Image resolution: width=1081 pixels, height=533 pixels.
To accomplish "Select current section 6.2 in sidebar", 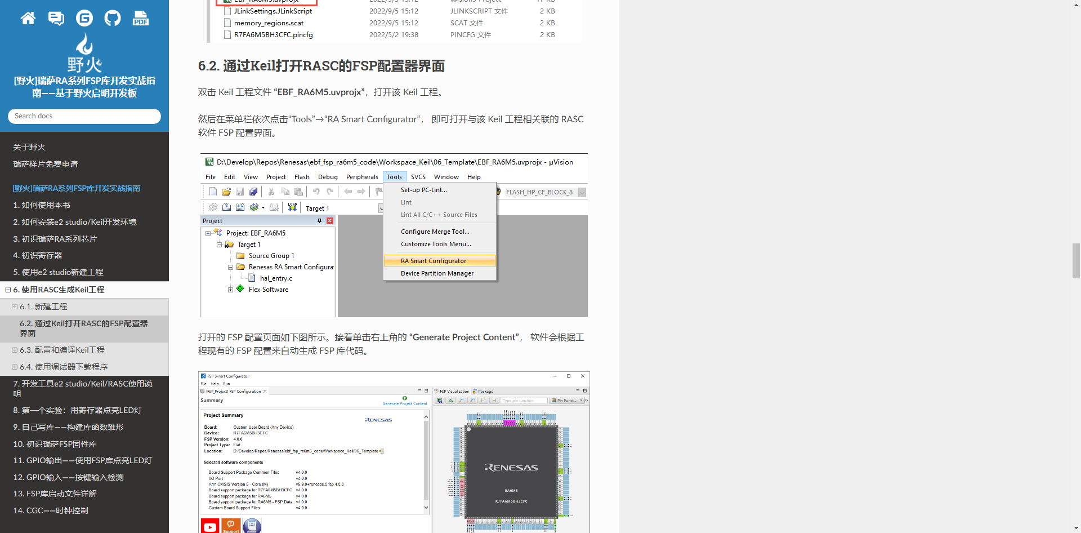I will [84, 328].
